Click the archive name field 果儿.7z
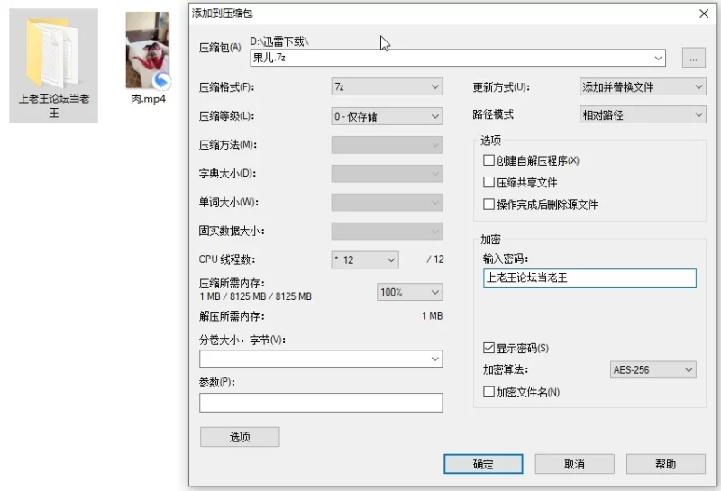Screen dimensions: 721x491 (458, 58)
